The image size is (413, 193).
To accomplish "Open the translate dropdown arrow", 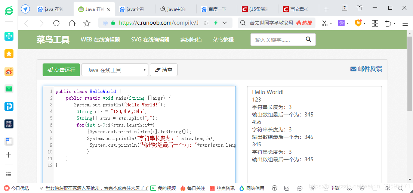I will pyautogui.click(x=348, y=24).
